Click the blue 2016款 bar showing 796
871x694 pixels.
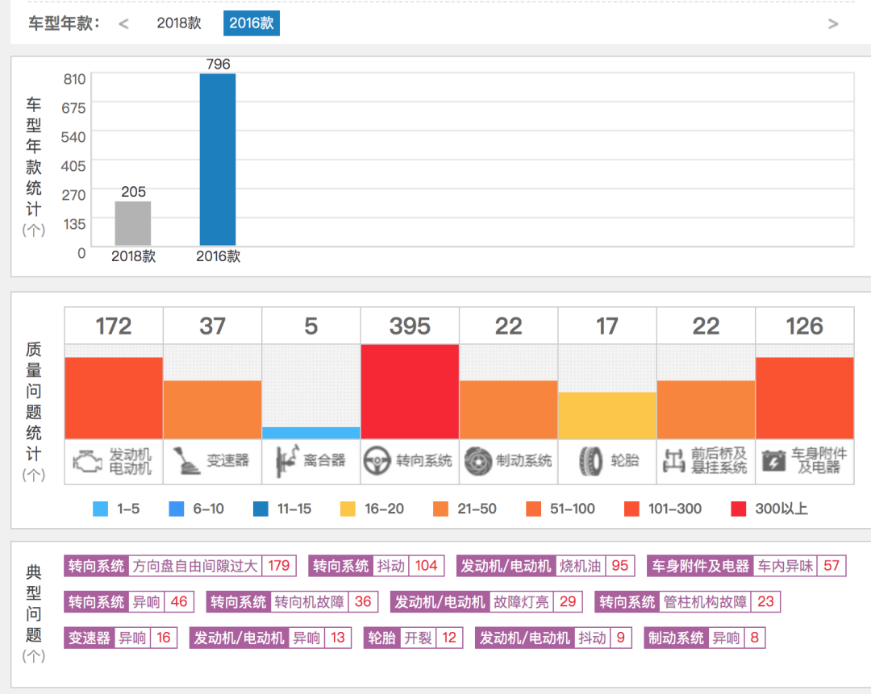pyautogui.click(x=218, y=160)
